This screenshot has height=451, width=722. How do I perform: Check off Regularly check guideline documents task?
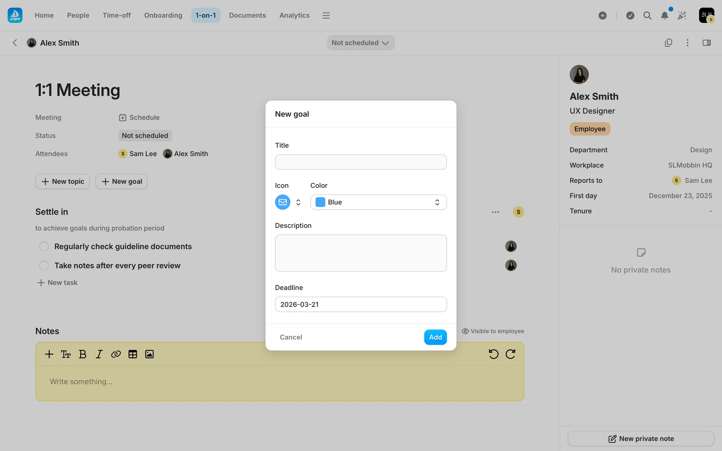44,246
